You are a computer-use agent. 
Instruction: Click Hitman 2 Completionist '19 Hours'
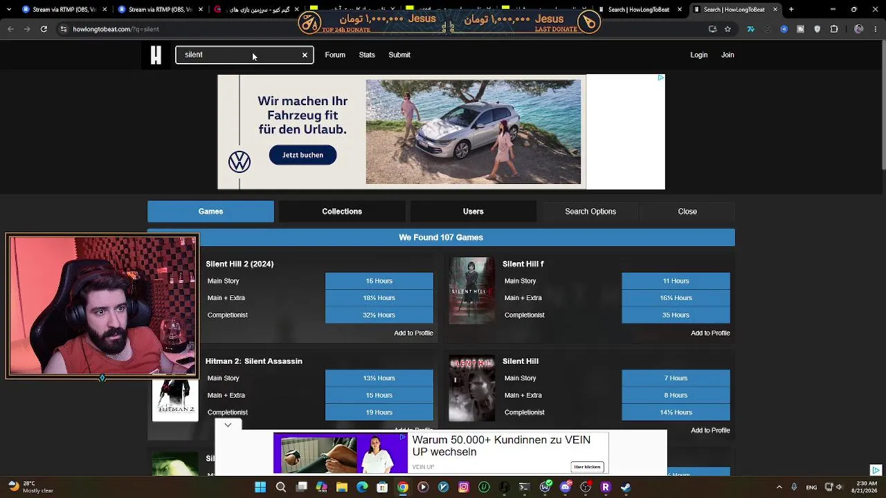tap(379, 412)
